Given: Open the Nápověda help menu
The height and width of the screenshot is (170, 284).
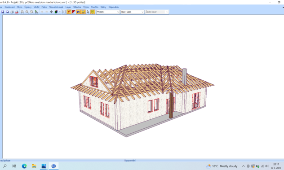Looking at the screenshot, I should coord(114,7).
